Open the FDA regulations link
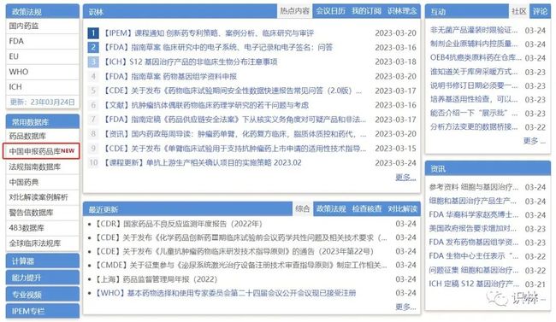Image resolution: width=556 pixels, height=322 pixels. click(x=16, y=41)
